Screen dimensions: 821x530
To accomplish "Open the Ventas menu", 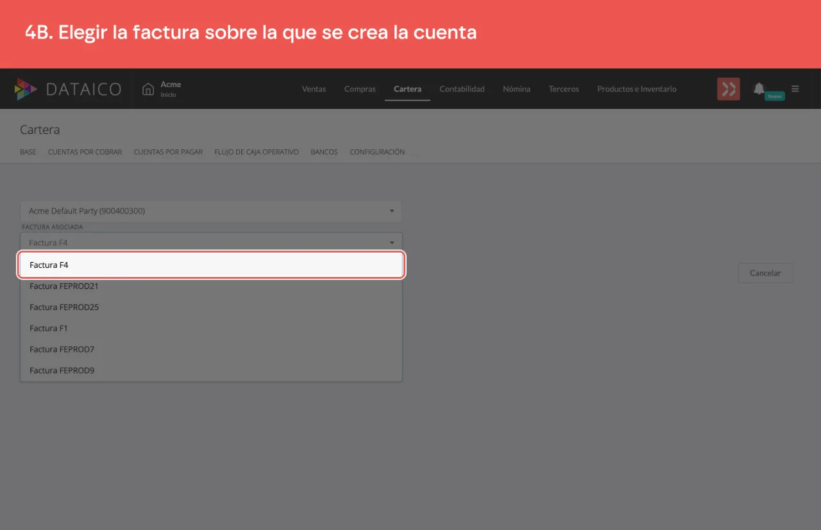I will pos(314,89).
